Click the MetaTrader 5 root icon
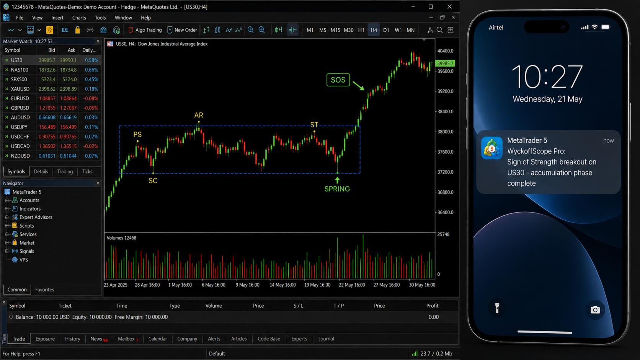The image size is (640, 360). pos(7,192)
